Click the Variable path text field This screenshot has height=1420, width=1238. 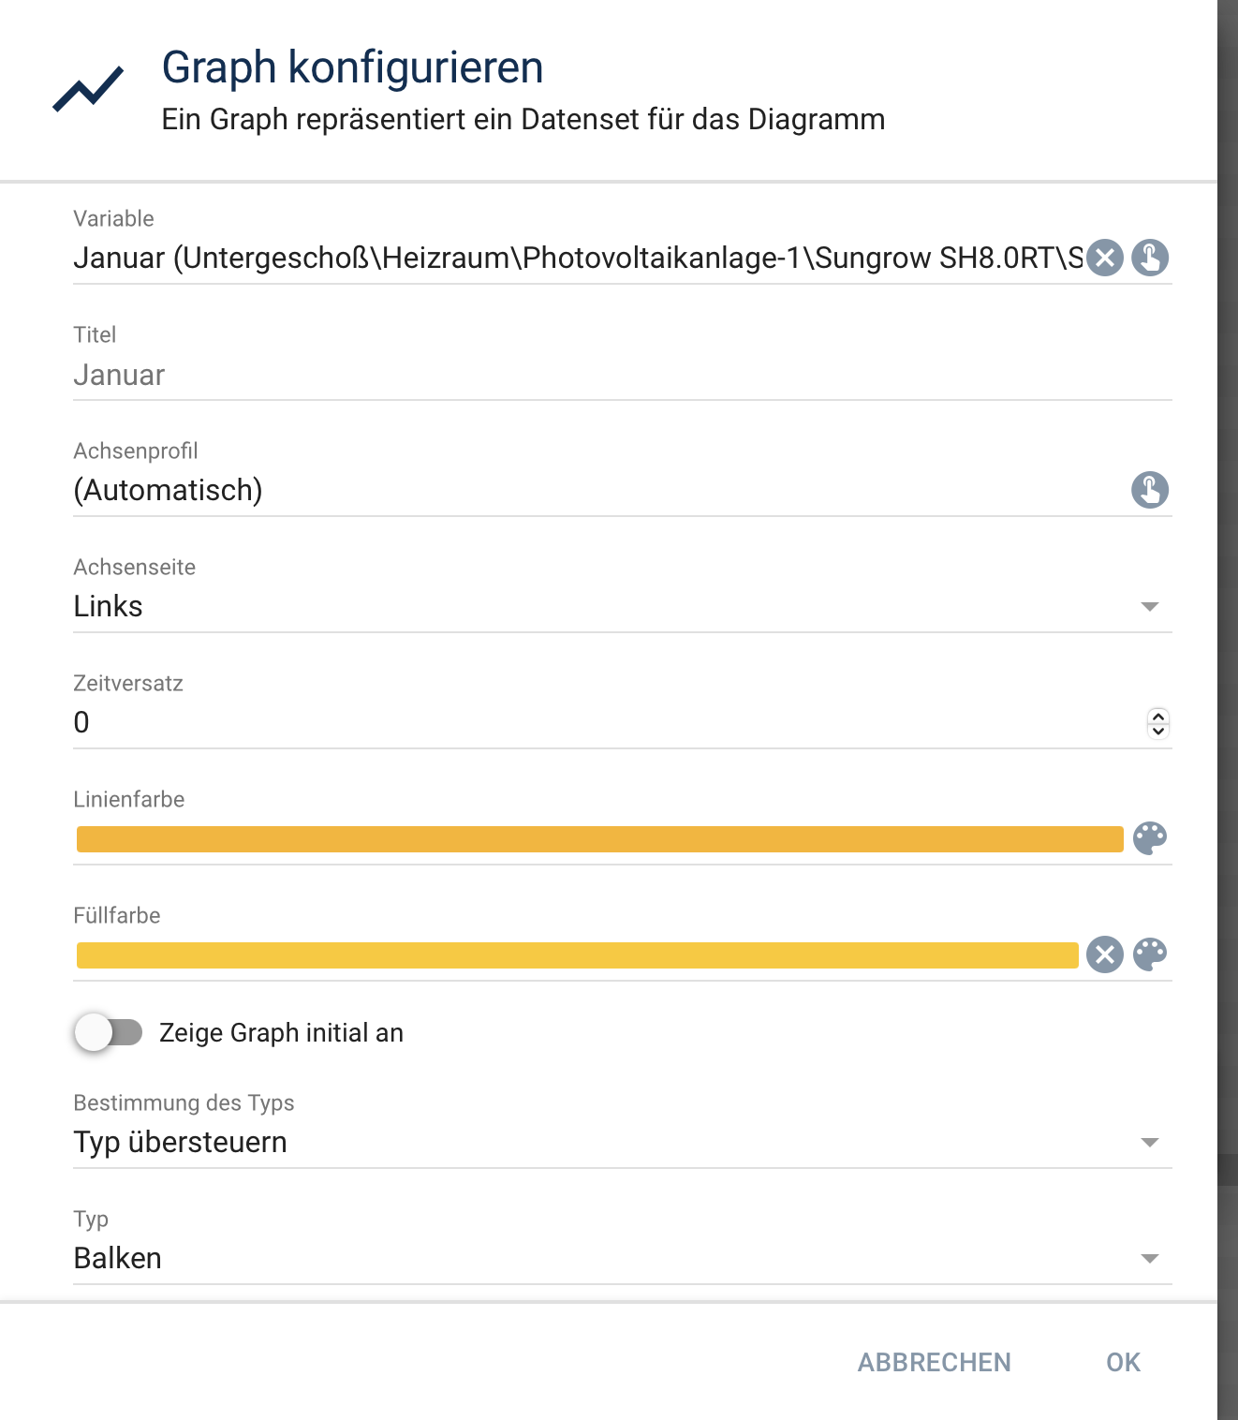pyautogui.click(x=578, y=258)
